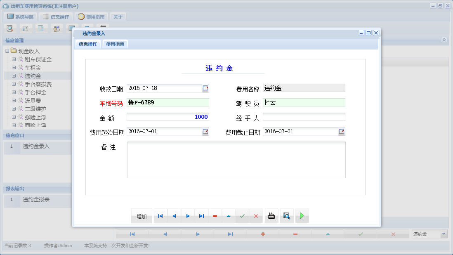Jump to last record in the dialog

coord(201,215)
